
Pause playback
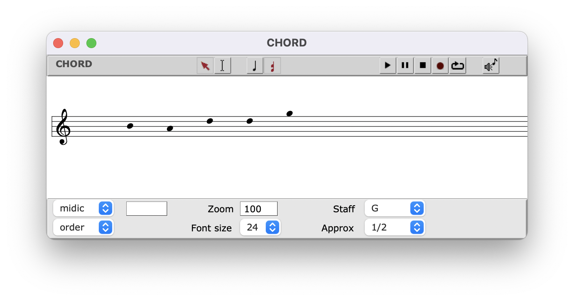pyautogui.click(x=405, y=66)
